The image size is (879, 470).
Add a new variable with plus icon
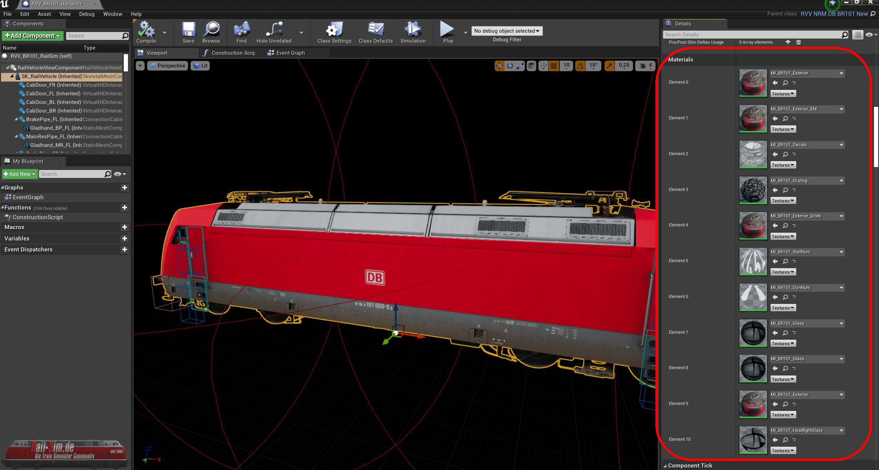click(x=125, y=238)
